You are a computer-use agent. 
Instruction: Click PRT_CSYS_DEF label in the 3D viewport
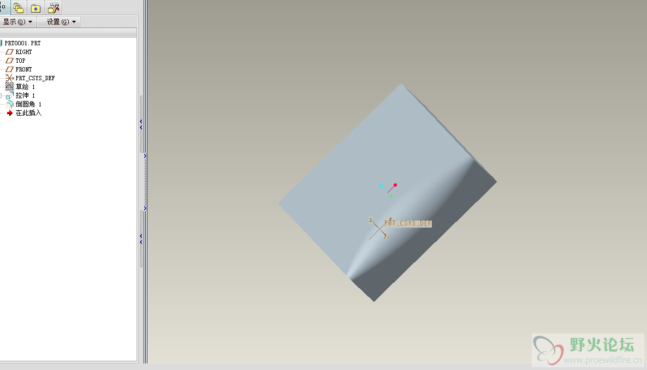click(x=408, y=223)
